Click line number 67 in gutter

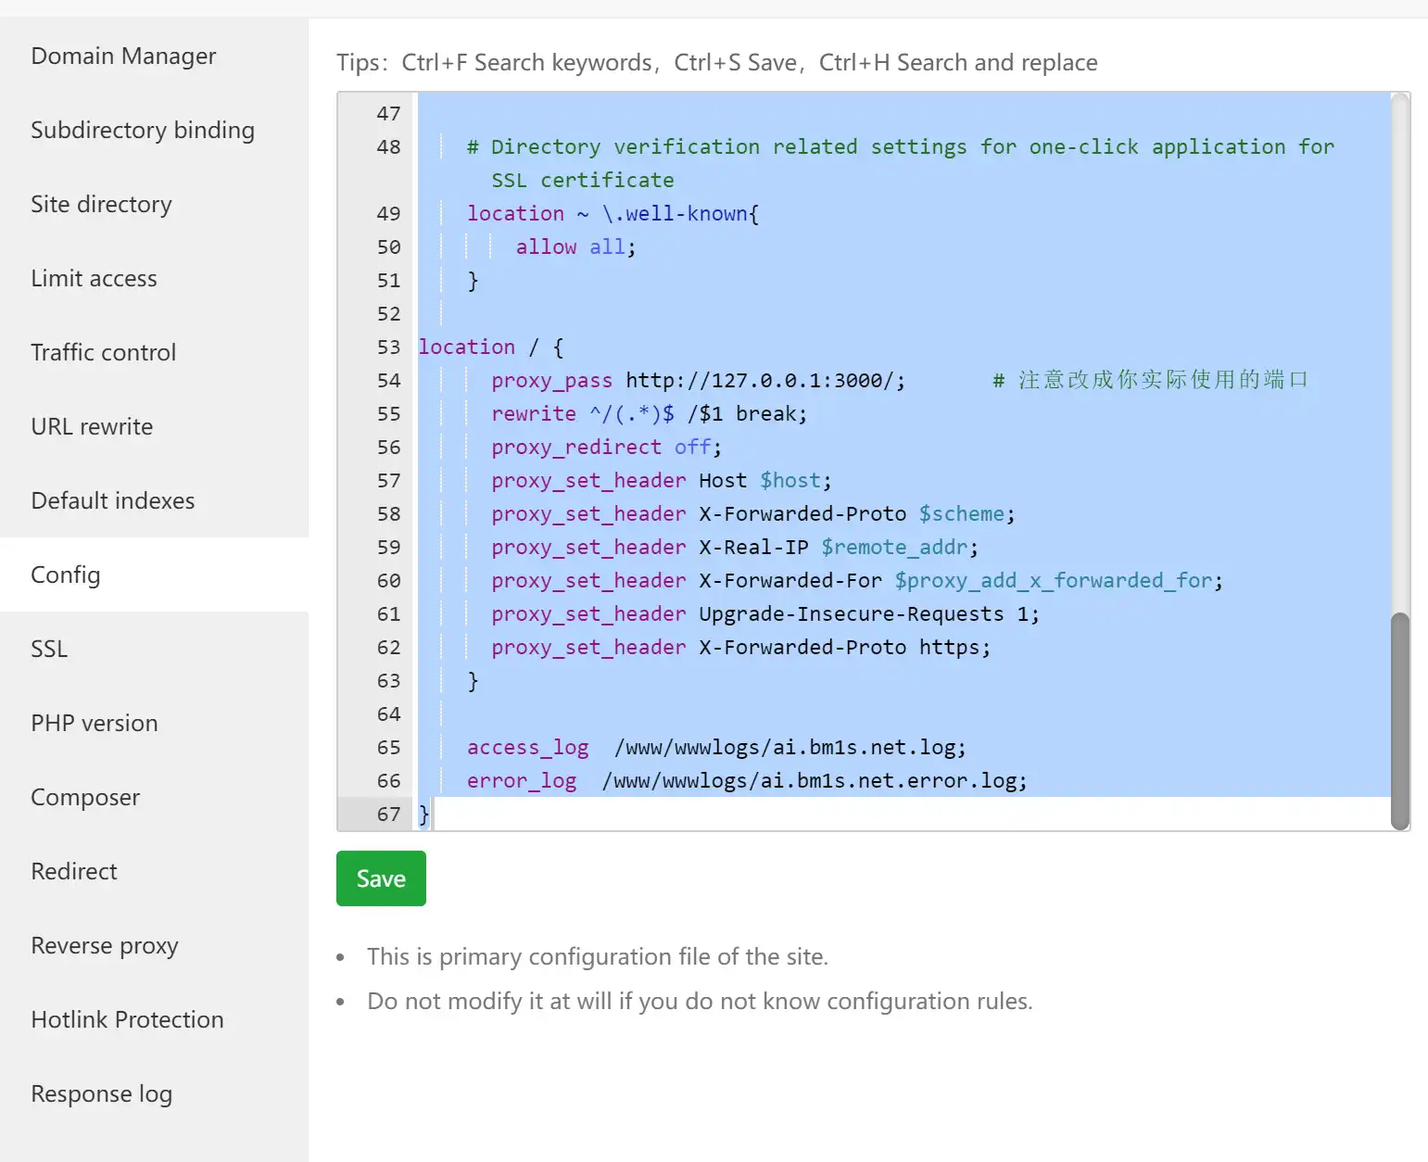[388, 815]
